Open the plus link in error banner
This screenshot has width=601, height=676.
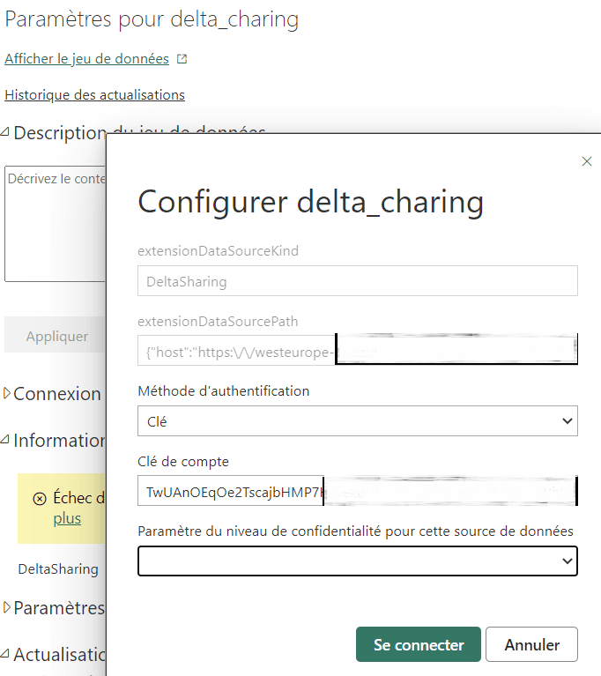[x=67, y=518]
